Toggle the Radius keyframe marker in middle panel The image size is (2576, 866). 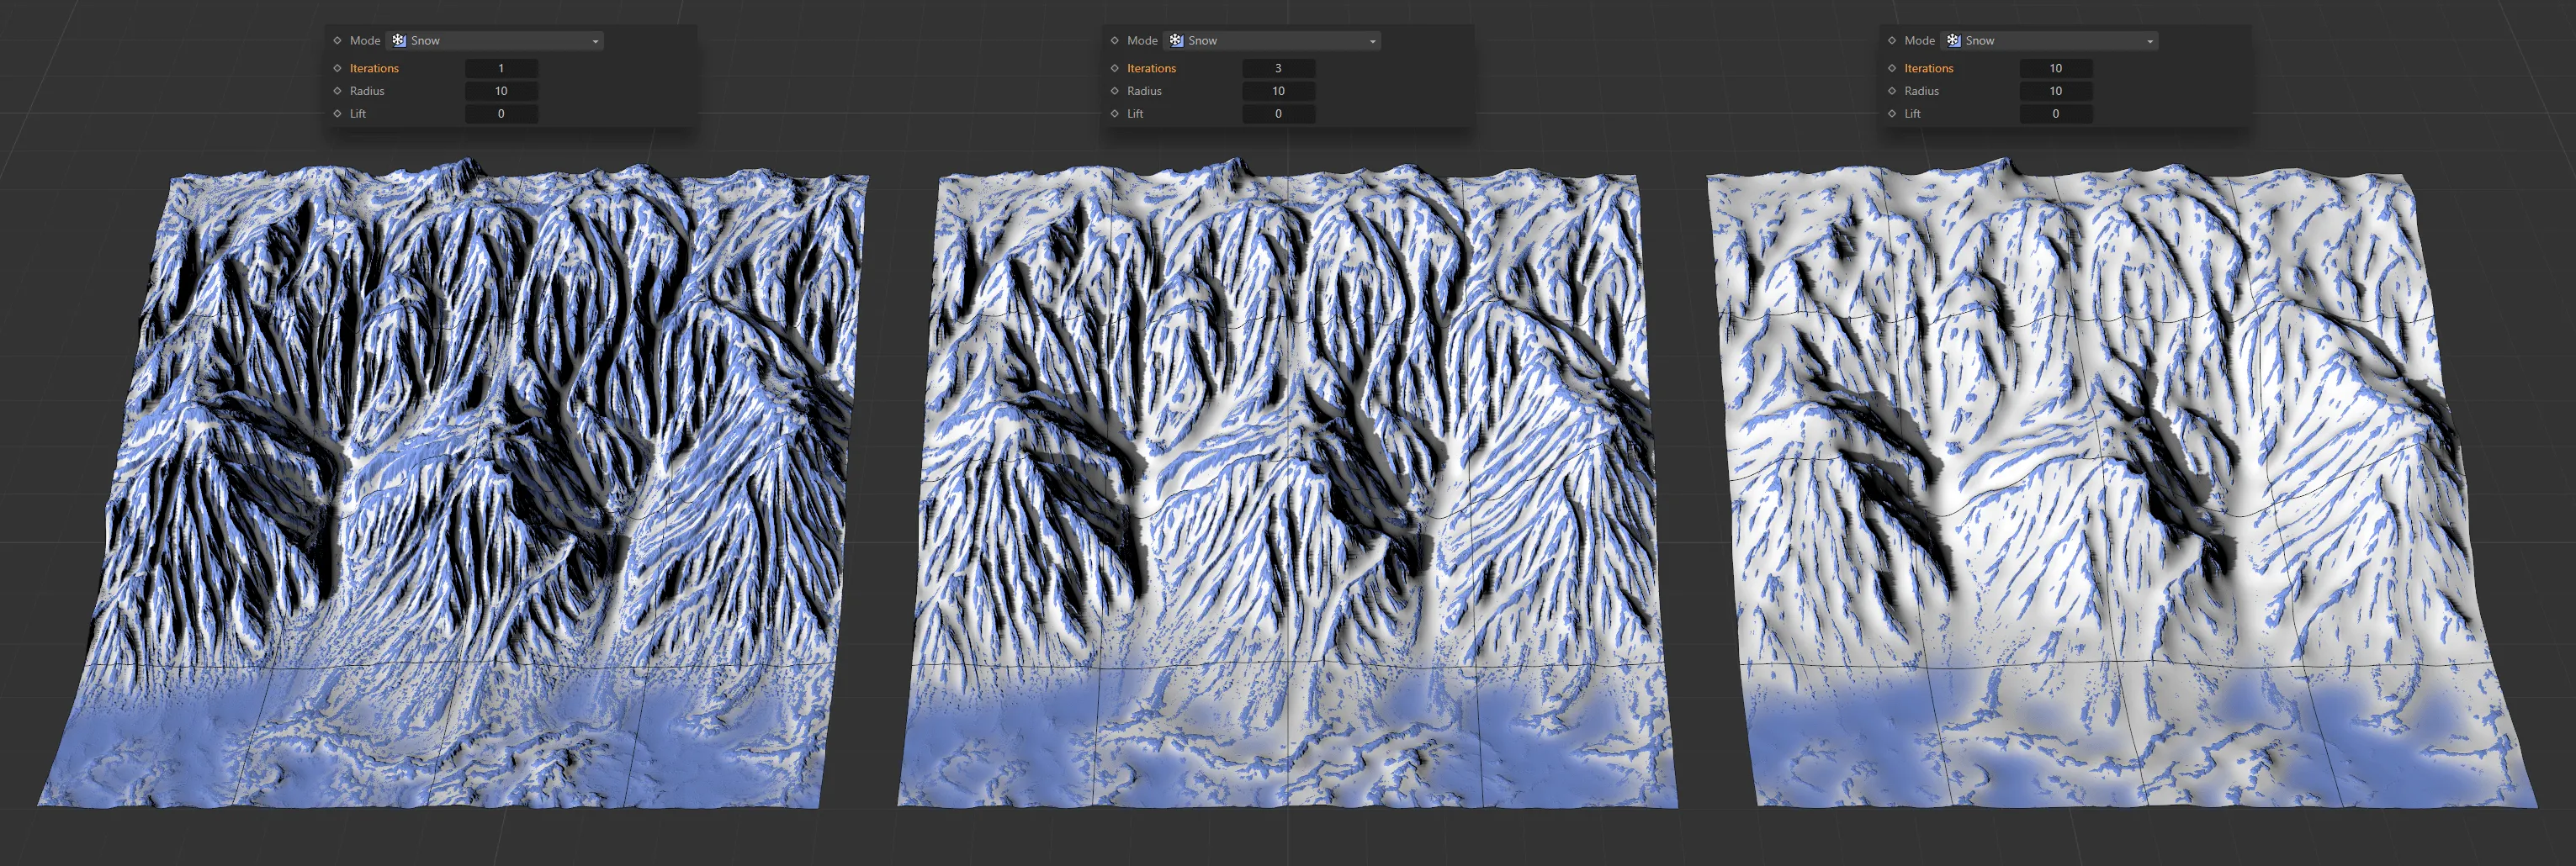(x=1114, y=91)
